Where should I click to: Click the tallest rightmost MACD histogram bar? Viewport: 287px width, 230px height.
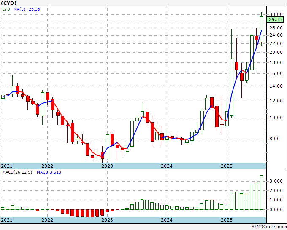click(262, 193)
